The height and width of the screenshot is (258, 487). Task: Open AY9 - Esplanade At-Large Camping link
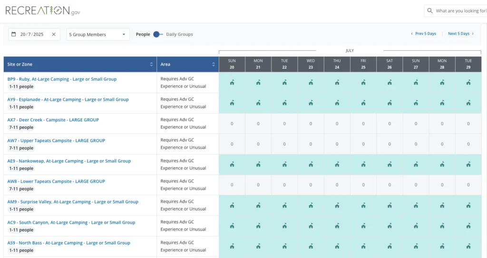click(68, 100)
